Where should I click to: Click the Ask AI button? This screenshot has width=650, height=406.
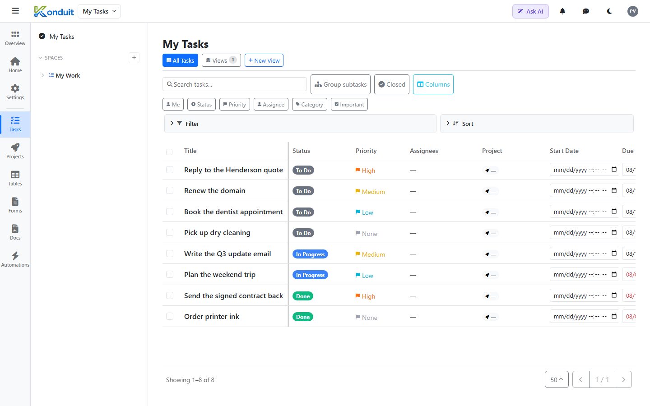530,11
